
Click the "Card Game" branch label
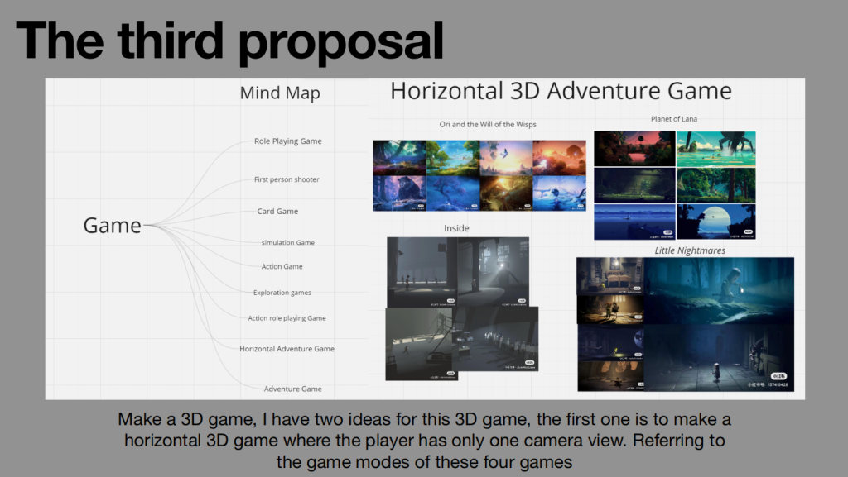tap(277, 212)
